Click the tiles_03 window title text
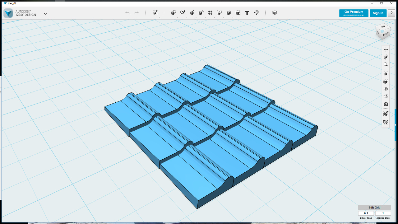 12,3
